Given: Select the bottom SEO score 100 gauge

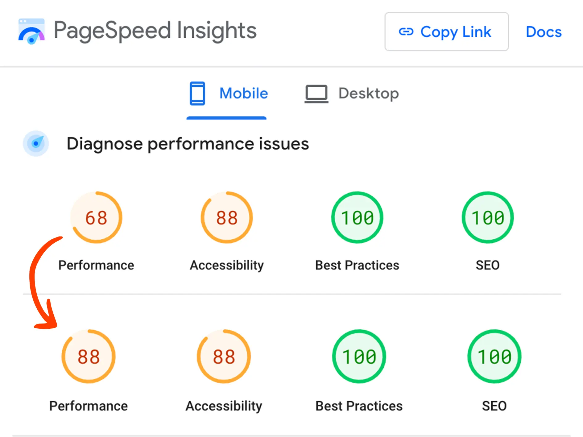Looking at the screenshot, I should tap(494, 357).
